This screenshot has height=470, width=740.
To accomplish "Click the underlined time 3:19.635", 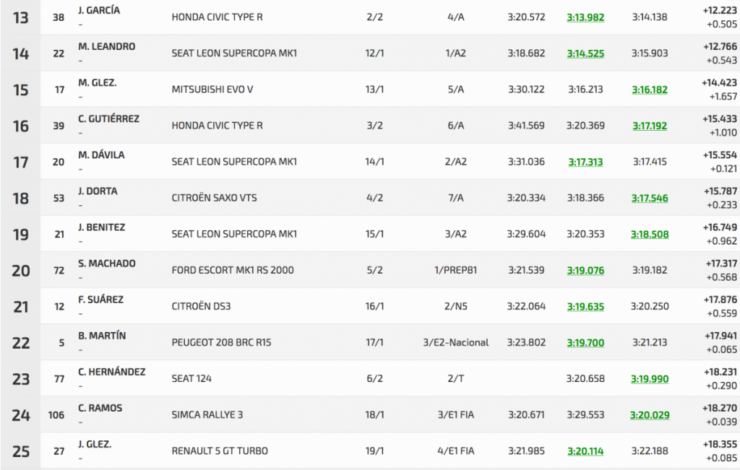I will point(585,306).
